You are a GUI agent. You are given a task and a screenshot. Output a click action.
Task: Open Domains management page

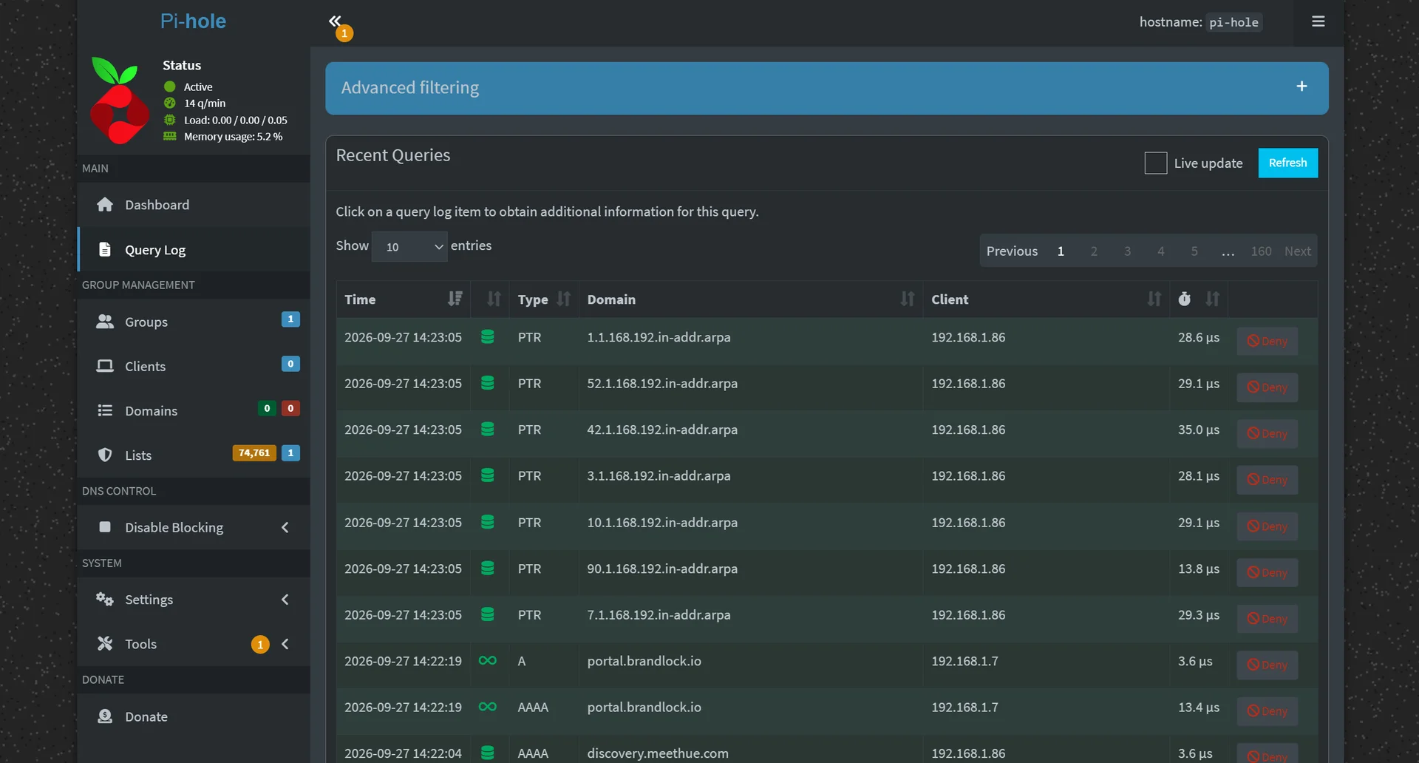coord(194,410)
